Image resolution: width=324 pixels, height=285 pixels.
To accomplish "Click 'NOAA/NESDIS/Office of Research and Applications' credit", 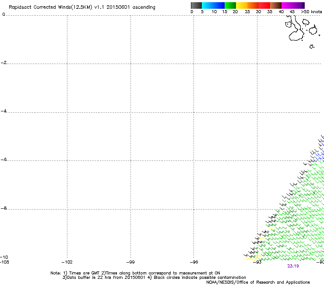I will tap(258, 282).
